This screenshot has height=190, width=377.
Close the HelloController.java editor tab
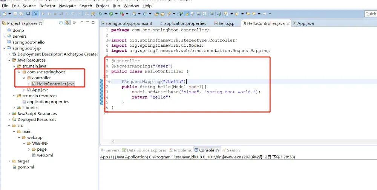point(288,23)
